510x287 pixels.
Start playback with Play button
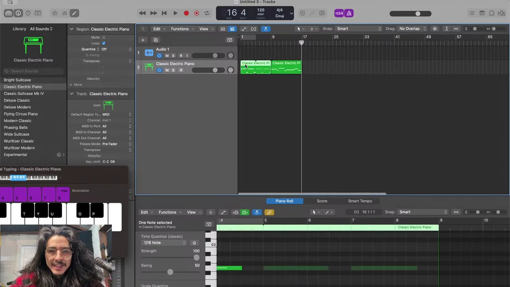point(175,13)
